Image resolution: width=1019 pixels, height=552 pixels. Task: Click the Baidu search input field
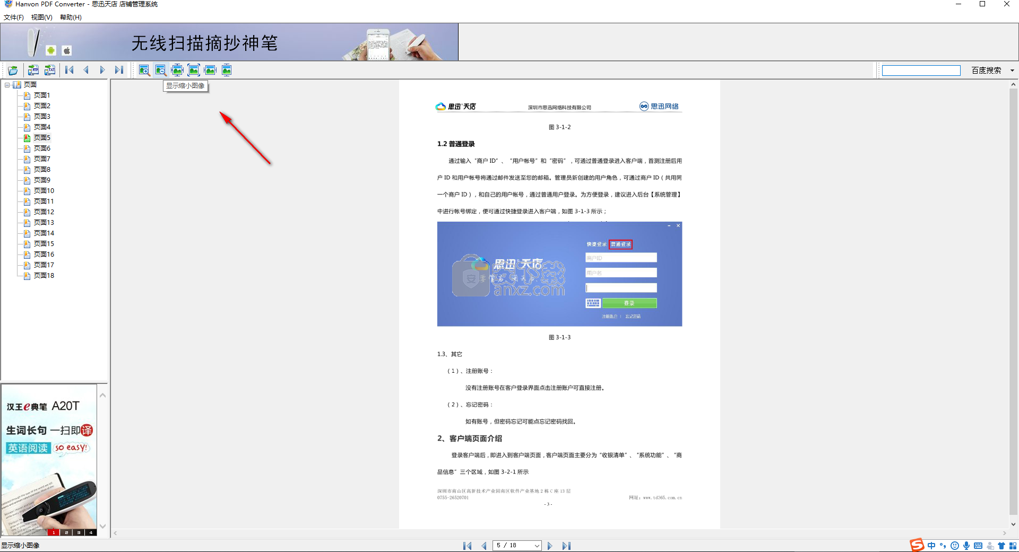coord(921,71)
